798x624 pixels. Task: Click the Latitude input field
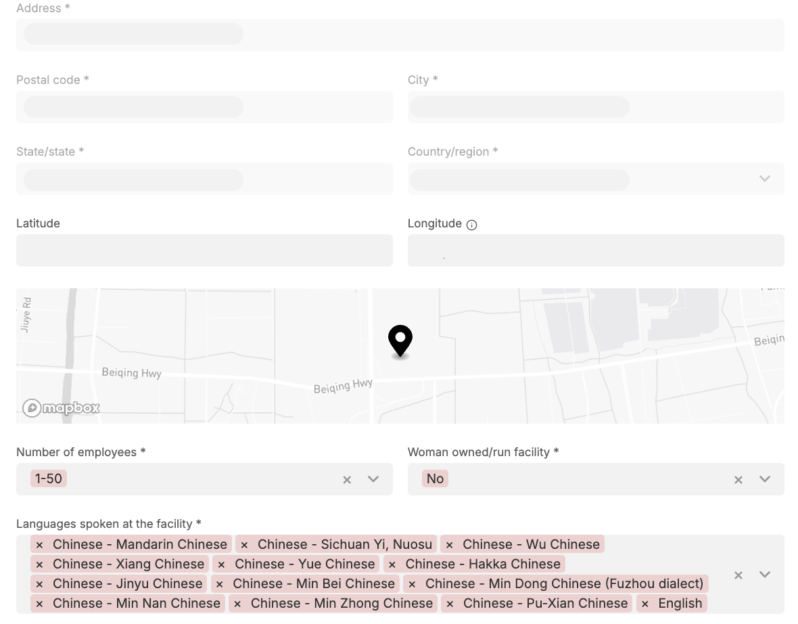pos(204,250)
